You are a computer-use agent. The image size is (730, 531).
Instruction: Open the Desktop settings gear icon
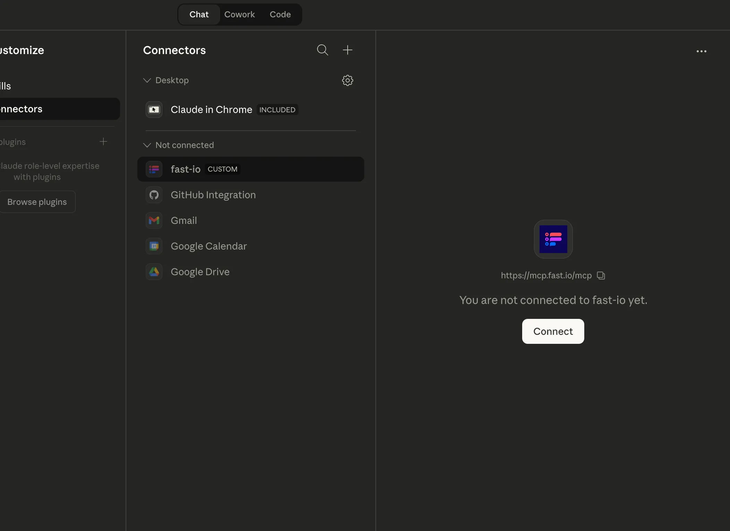(348, 80)
